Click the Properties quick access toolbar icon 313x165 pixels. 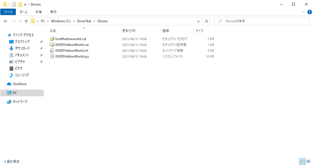tap(14, 4)
